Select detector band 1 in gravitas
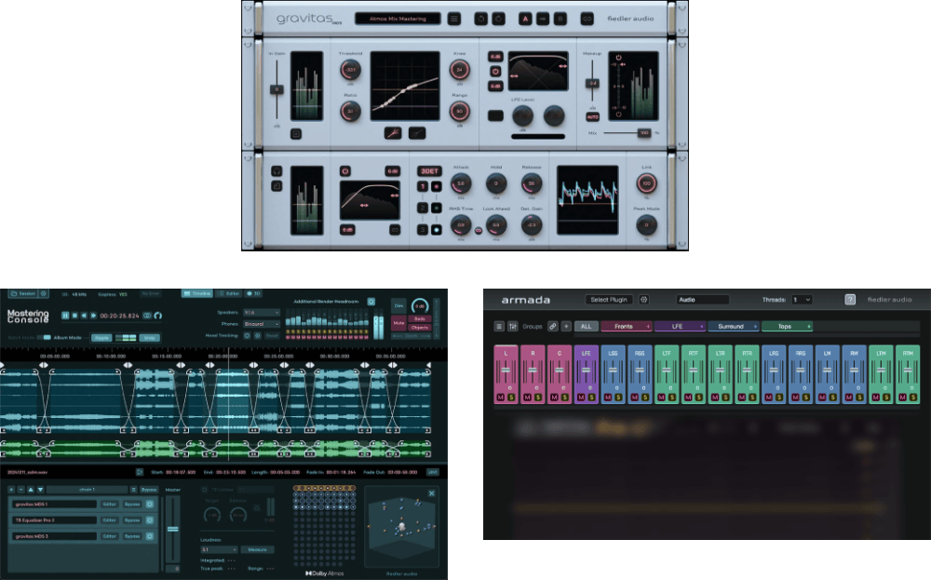Screen dimensions: 931x580 [423, 186]
